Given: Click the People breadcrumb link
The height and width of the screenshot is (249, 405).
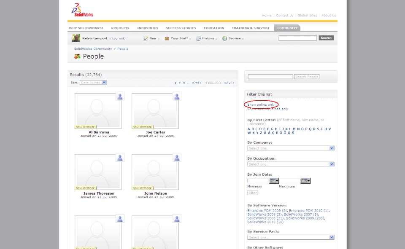Looking at the screenshot, I should (x=123, y=48).
